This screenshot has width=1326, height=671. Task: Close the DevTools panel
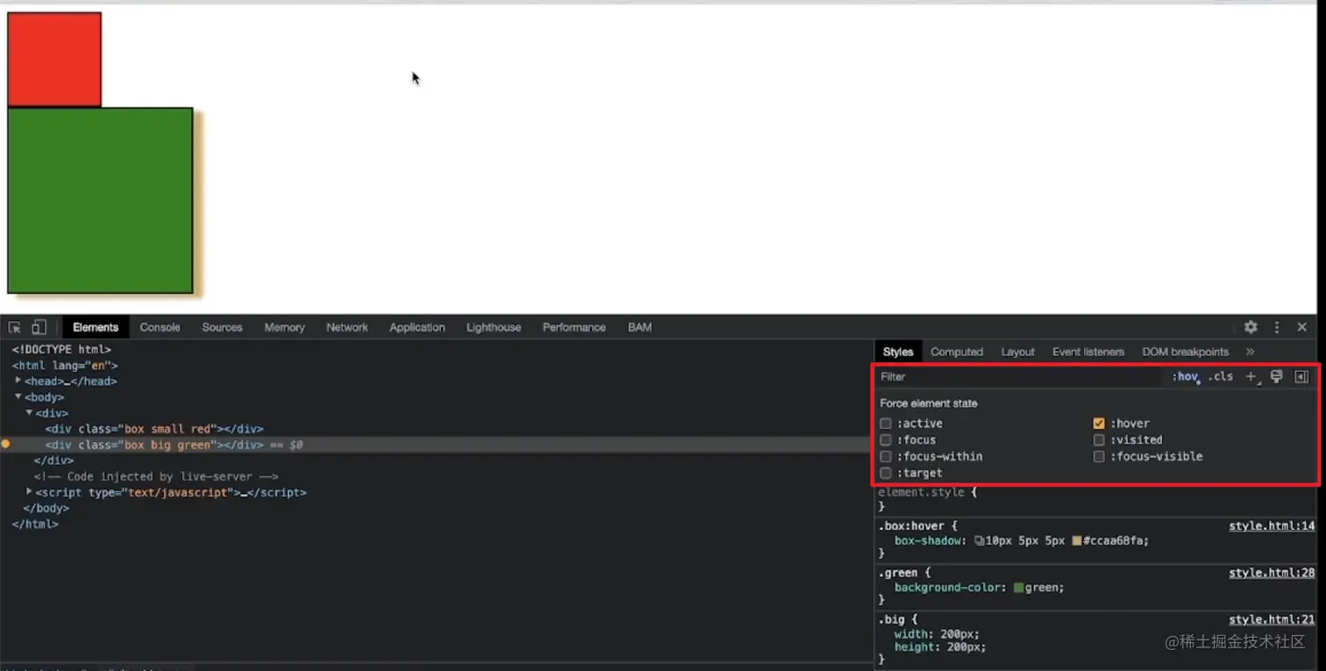click(x=1302, y=327)
